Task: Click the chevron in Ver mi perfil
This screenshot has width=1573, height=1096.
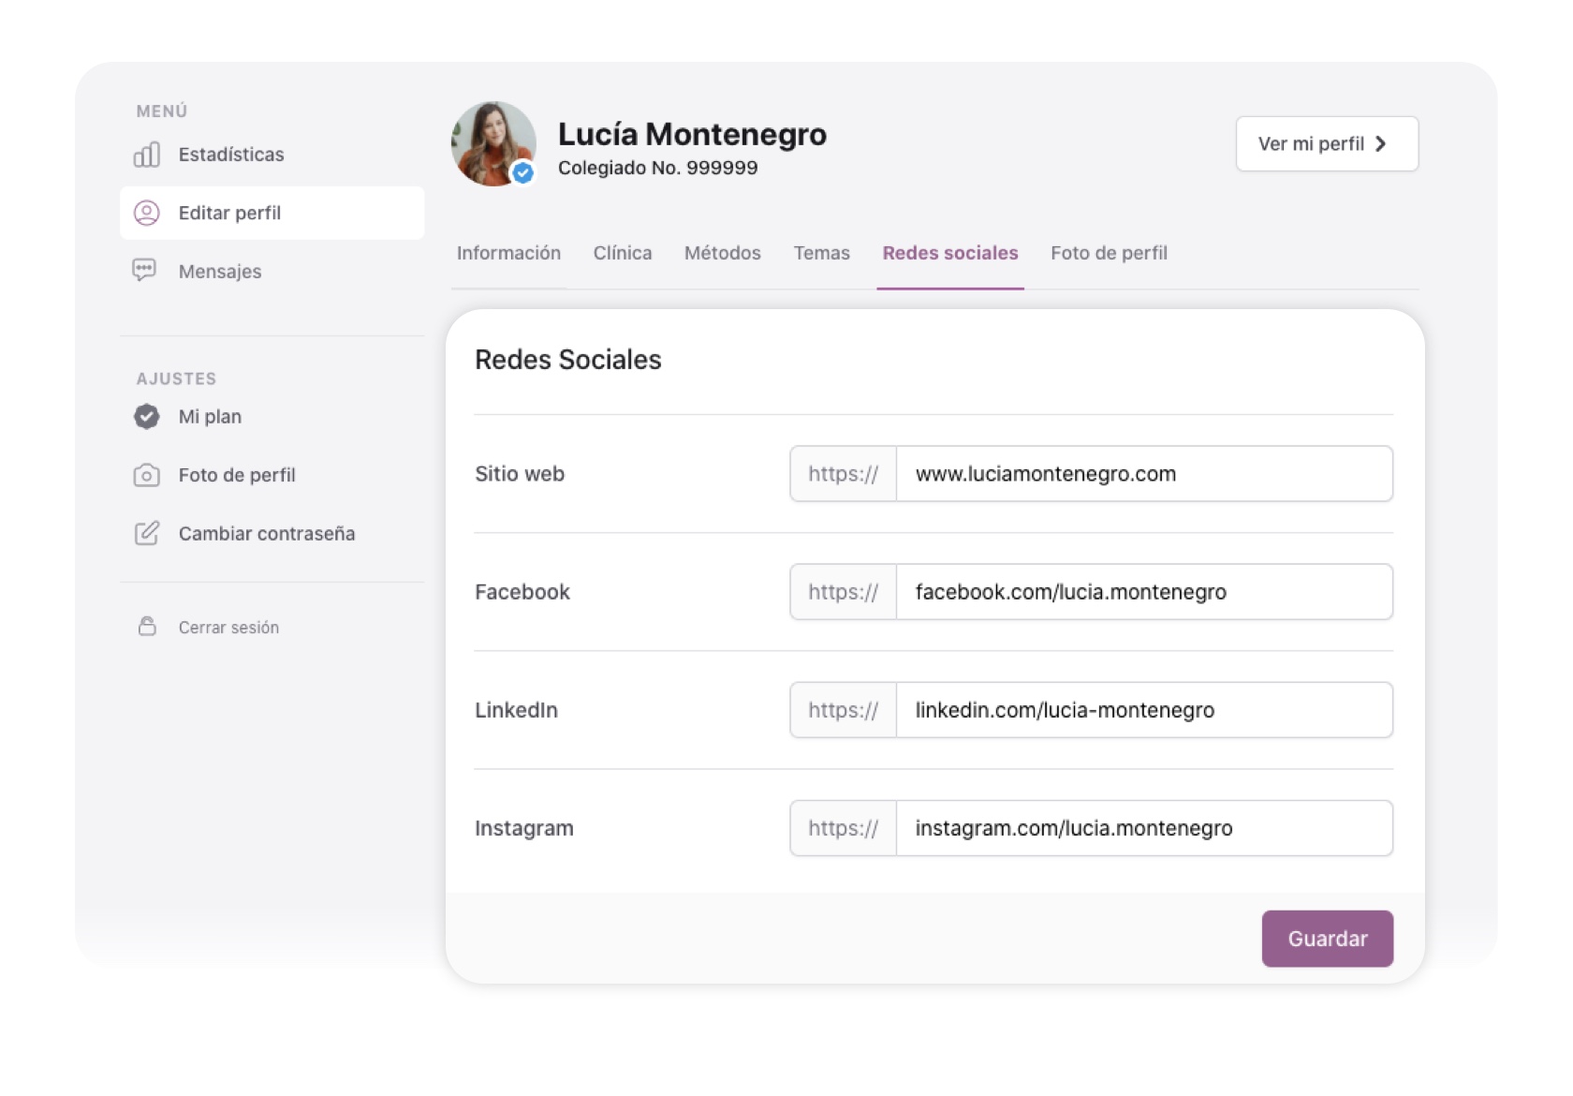Action: (1380, 143)
